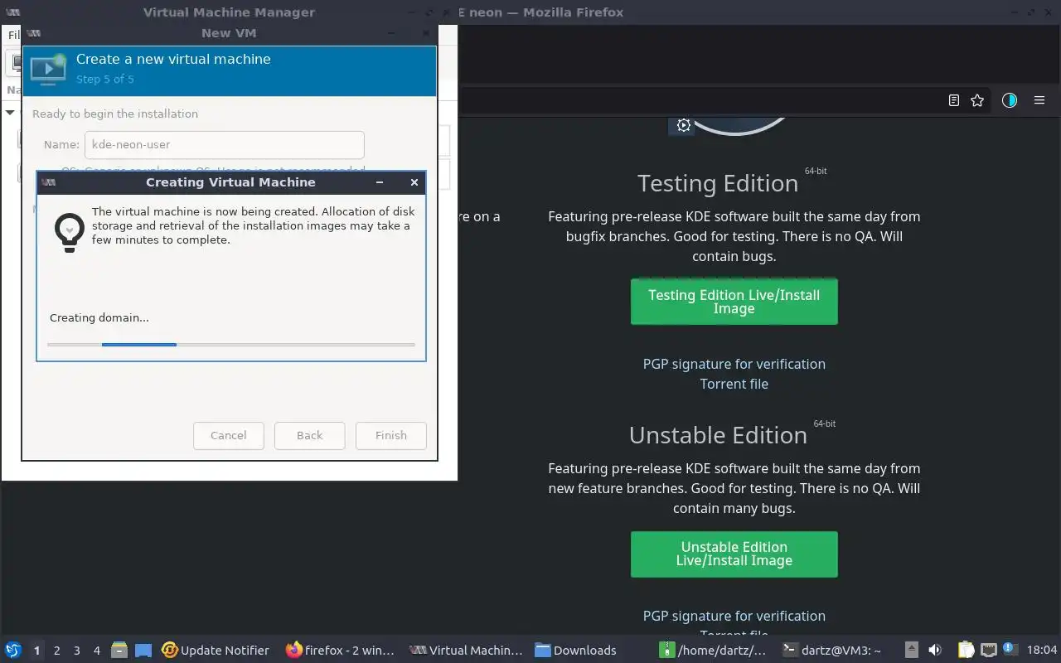Image resolution: width=1061 pixels, height=663 pixels.
Task: Click the Back button in New VM wizard
Action: pos(310,435)
